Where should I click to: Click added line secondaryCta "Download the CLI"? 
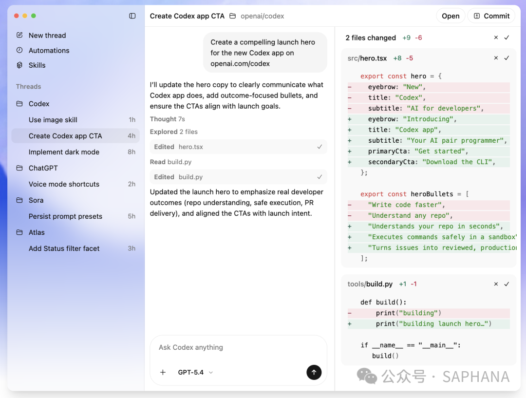tap(429, 162)
